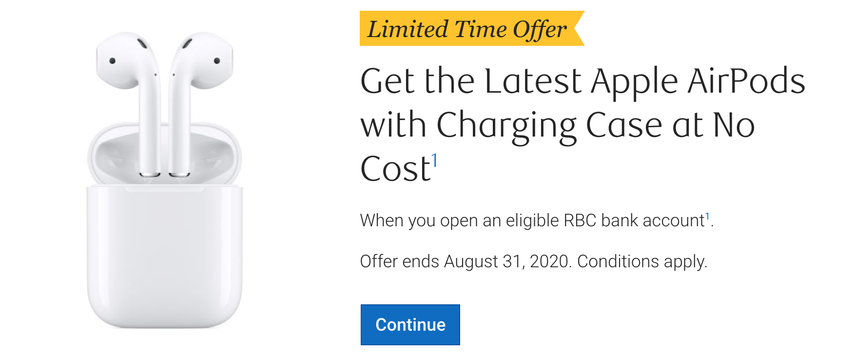The height and width of the screenshot is (357, 854).
Task: Click the Conditions apply text
Action: point(642,261)
